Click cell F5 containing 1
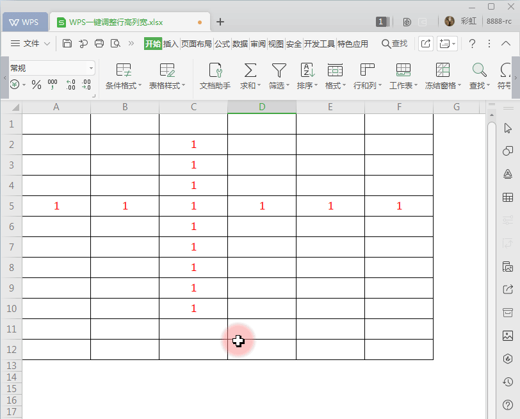 point(399,206)
